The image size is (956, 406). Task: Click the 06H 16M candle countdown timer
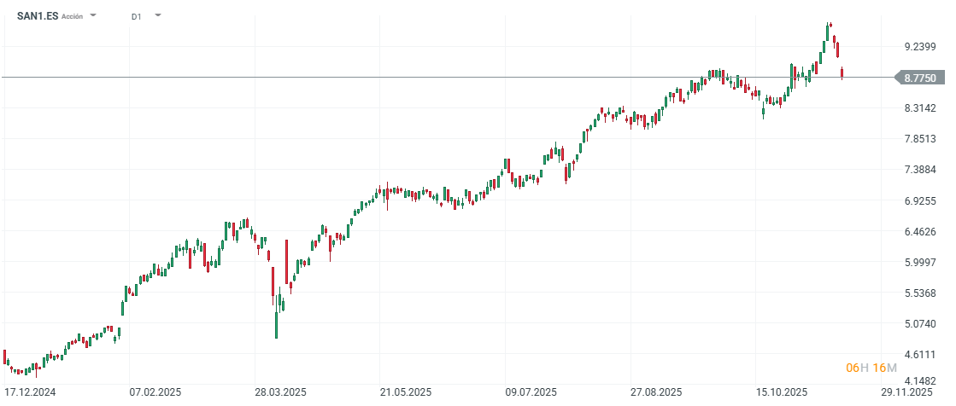(x=871, y=368)
